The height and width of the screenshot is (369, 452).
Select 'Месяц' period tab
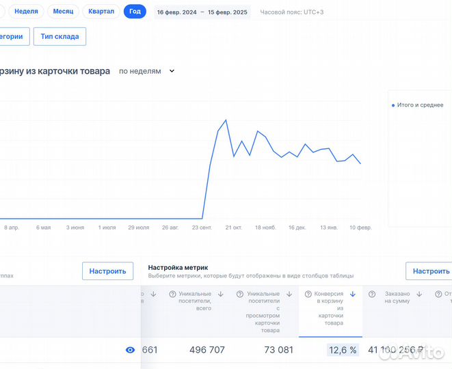click(63, 12)
